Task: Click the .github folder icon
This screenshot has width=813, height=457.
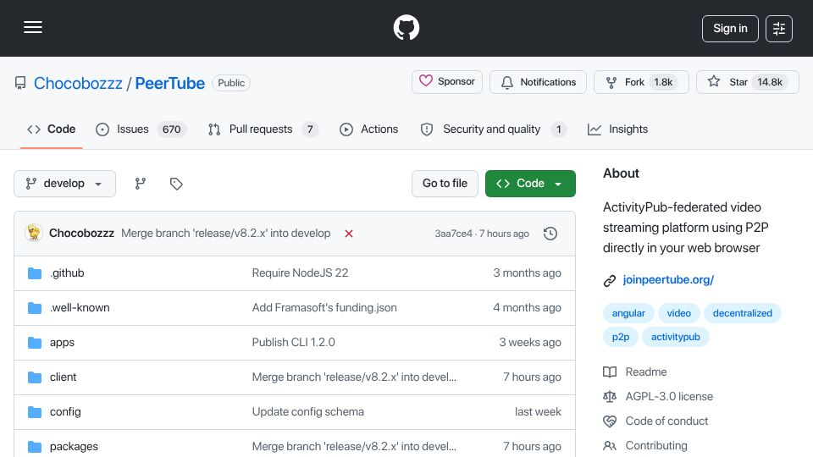Action: click(x=35, y=273)
